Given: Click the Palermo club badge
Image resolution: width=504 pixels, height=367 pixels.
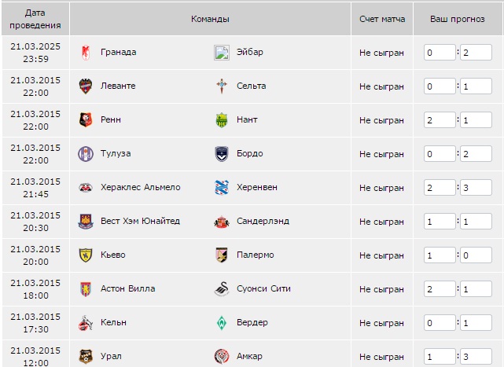Looking at the screenshot, I should pyautogui.click(x=222, y=255).
